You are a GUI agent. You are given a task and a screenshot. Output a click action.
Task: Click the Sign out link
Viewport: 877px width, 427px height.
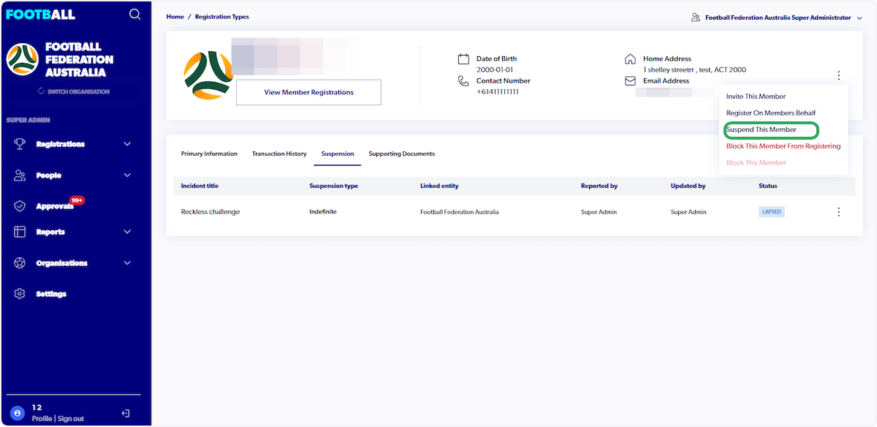point(71,418)
